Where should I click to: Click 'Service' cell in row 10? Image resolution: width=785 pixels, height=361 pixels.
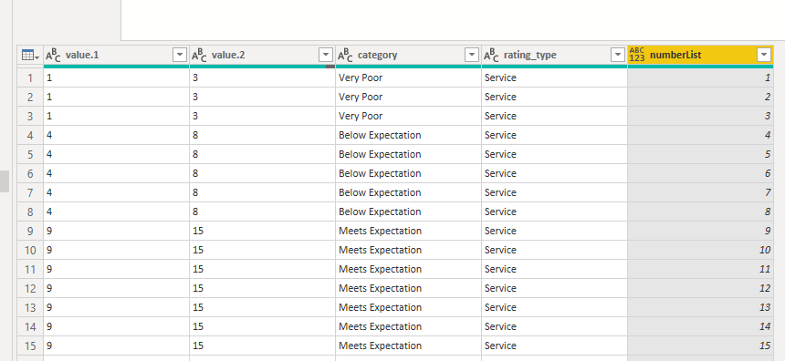(x=554, y=250)
